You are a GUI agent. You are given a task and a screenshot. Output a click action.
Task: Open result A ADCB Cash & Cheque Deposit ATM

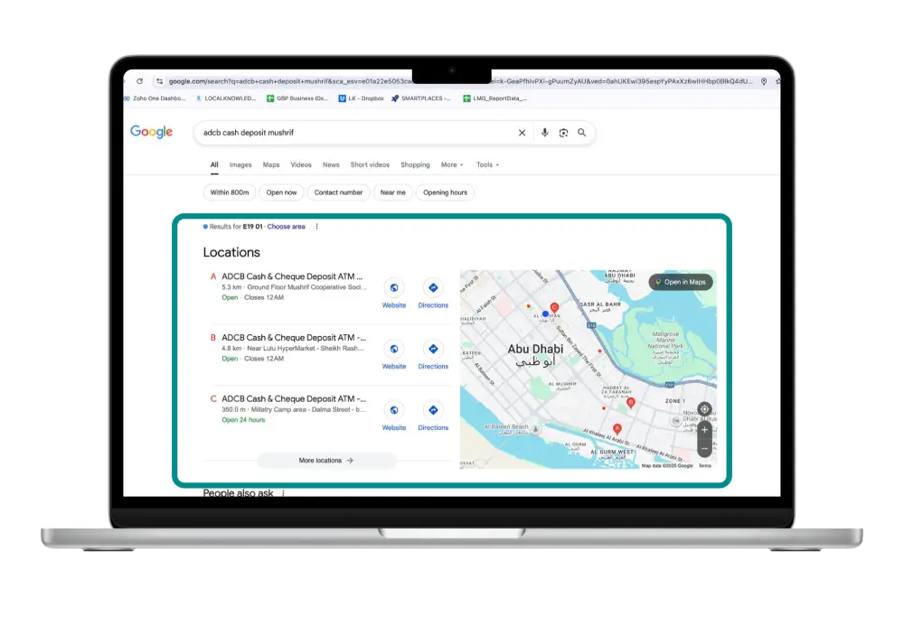click(292, 276)
